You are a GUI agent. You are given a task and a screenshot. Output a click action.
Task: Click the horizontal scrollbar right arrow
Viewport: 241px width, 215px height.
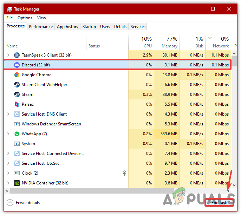pyautogui.click(x=228, y=191)
